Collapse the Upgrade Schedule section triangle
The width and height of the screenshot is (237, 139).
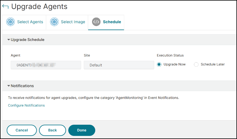pyautogui.click(x=9, y=40)
